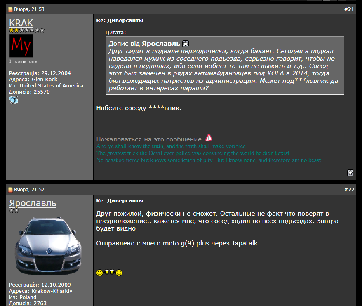Click post status icon next to 'Вчора, 21:57'
This screenshot has height=306, width=362.
(x=10, y=190)
